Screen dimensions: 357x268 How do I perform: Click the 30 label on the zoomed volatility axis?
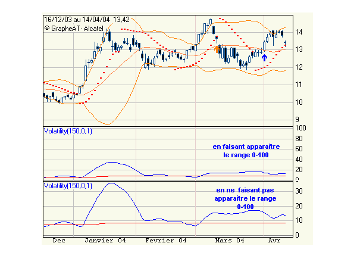coord(299,191)
